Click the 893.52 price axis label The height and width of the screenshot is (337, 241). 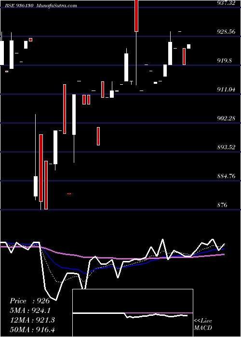pyautogui.click(x=226, y=147)
